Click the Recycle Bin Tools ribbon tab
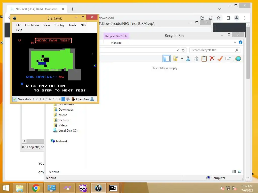258x193 pixels. coord(116,36)
